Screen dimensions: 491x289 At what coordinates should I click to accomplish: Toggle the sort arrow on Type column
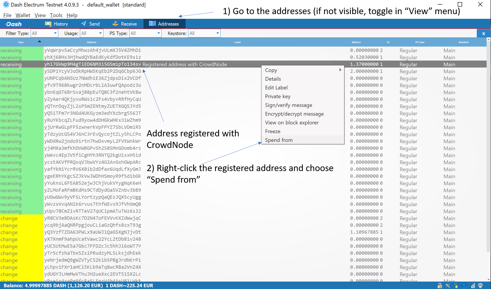(x=39, y=41)
